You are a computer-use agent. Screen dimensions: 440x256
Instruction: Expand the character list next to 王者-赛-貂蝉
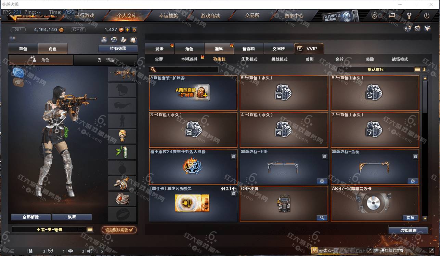click(90, 230)
